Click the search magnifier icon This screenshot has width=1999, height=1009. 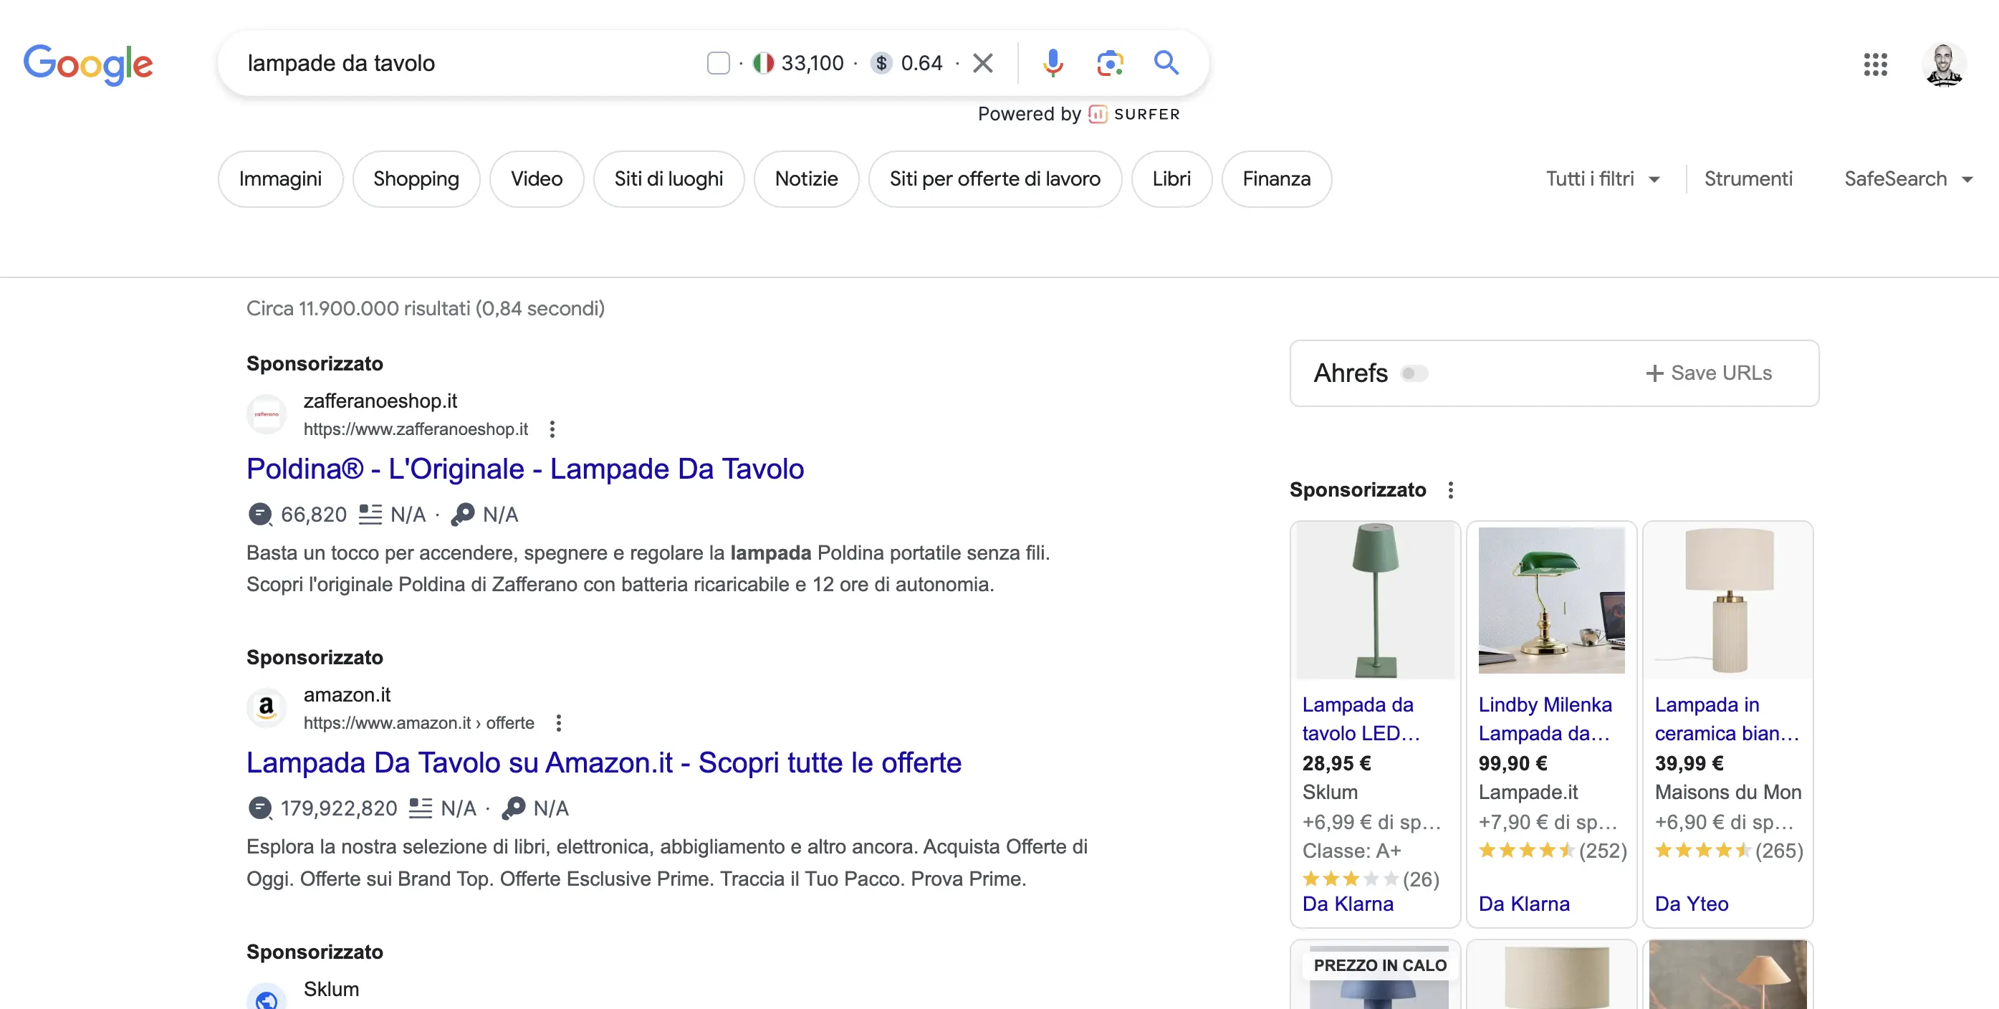(x=1166, y=63)
